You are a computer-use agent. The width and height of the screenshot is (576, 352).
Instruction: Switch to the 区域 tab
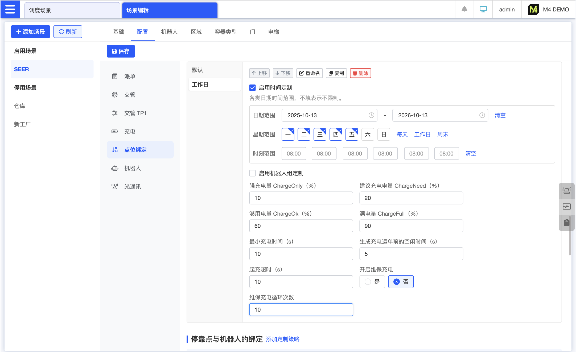196,32
